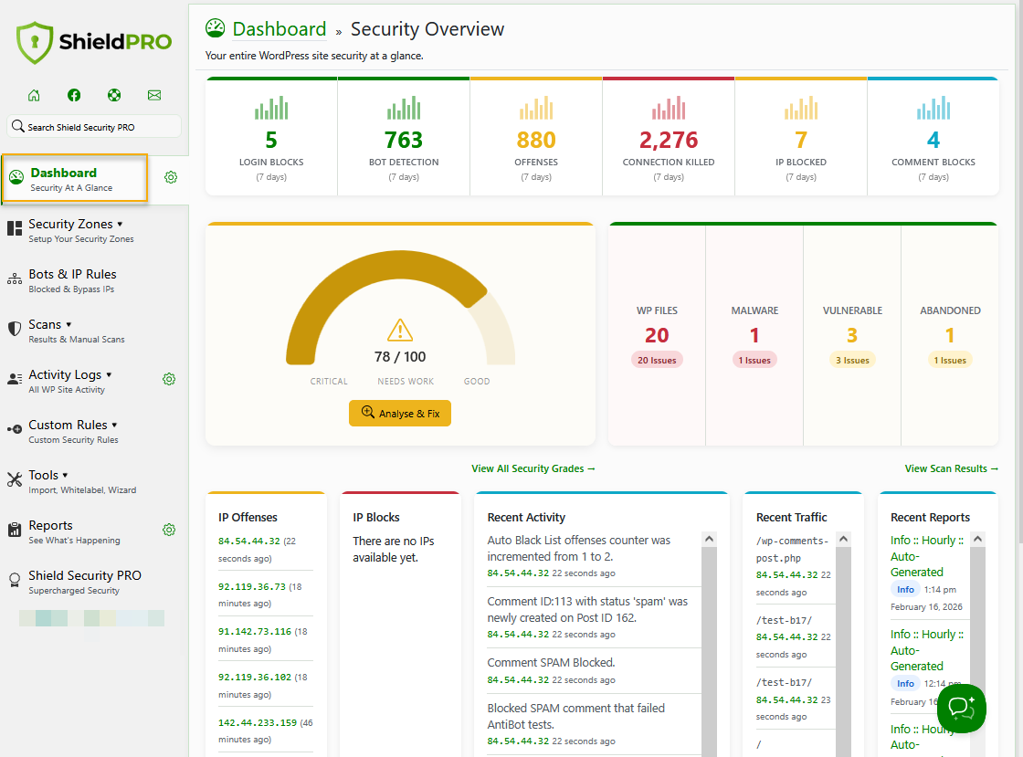Open View Scan Results link

pos(951,468)
